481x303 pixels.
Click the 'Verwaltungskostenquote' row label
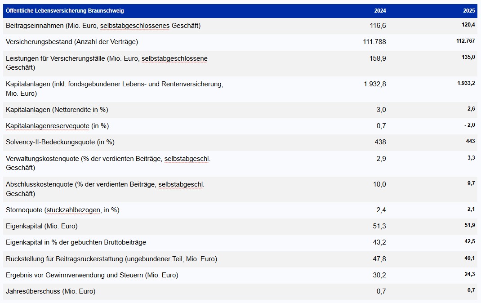tap(108, 163)
